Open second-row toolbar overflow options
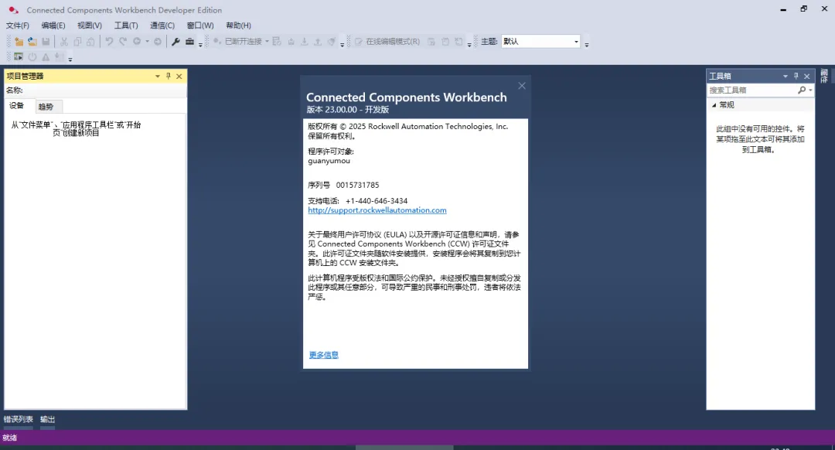The height and width of the screenshot is (450, 835). point(70,59)
